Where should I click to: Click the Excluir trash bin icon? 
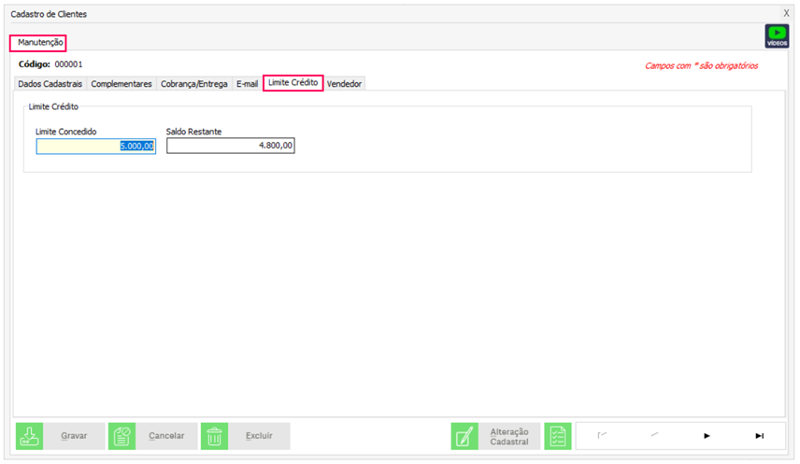tap(215, 436)
